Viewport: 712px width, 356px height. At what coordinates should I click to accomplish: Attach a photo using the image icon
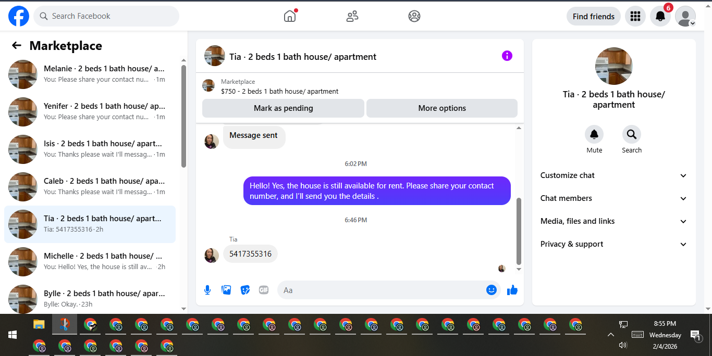click(226, 290)
